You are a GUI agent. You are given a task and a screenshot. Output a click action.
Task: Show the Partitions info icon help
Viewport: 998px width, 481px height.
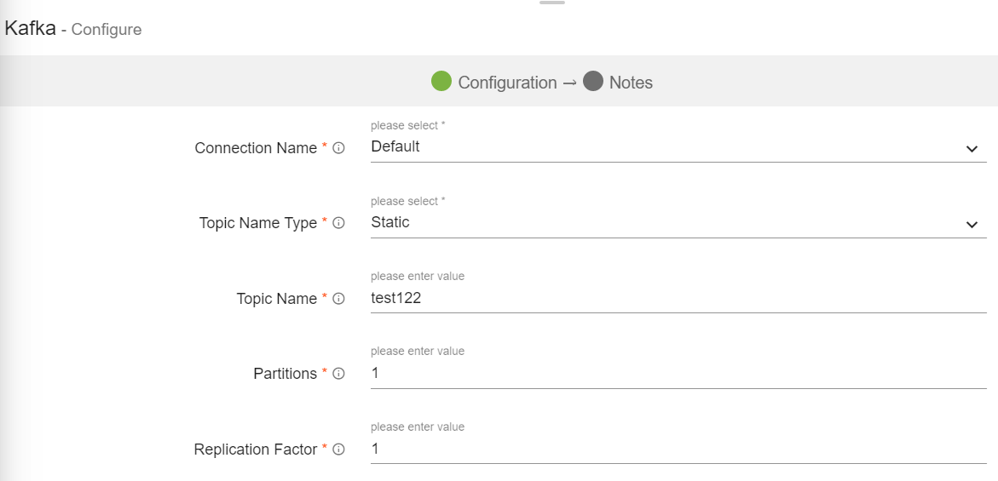point(338,374)
